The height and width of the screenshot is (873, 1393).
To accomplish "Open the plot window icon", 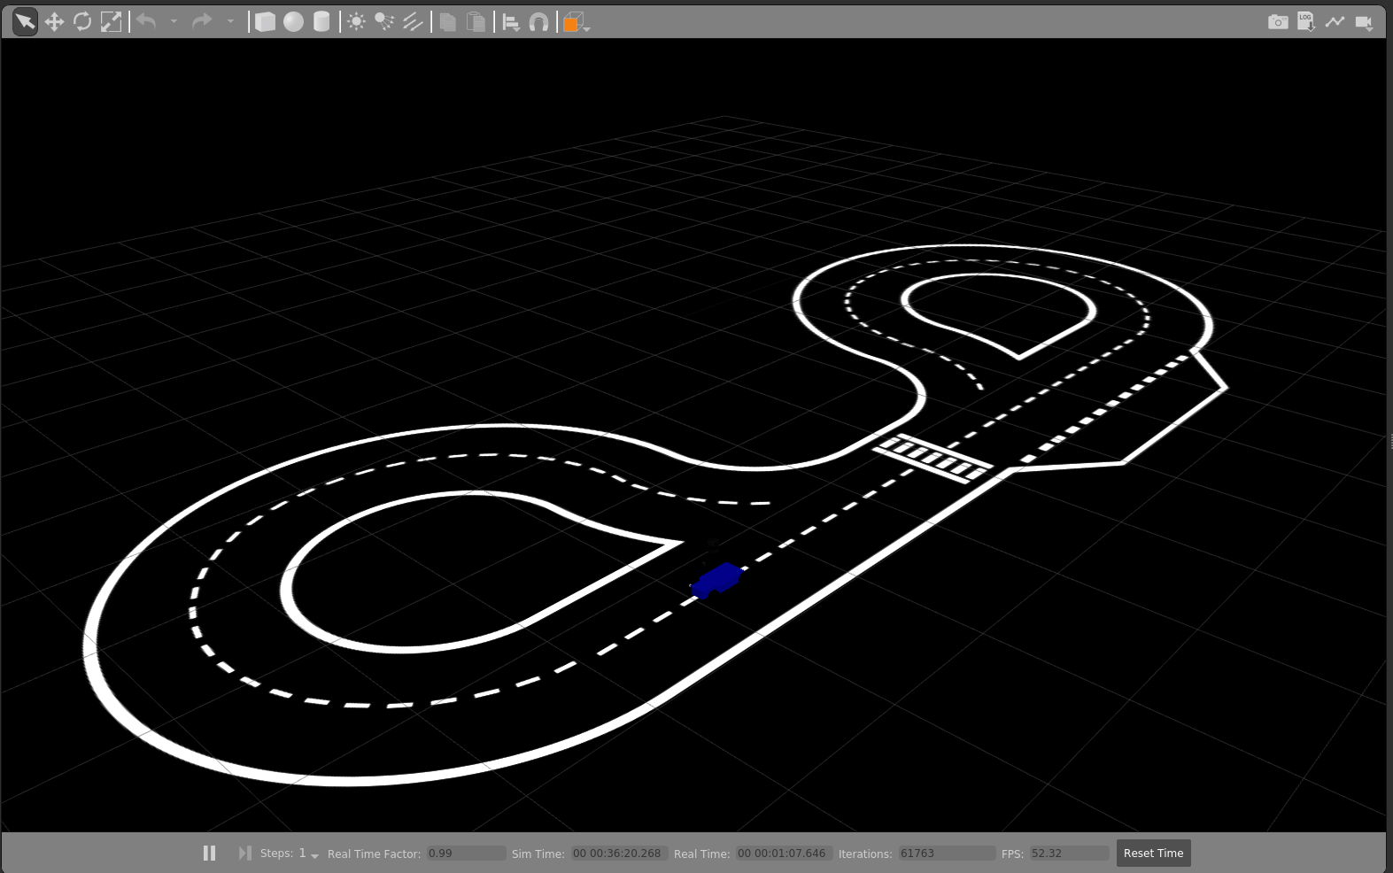I will click(1335, 22).
